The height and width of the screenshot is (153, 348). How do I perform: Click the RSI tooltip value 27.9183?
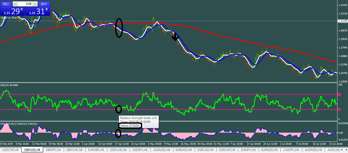pos(131,125)
